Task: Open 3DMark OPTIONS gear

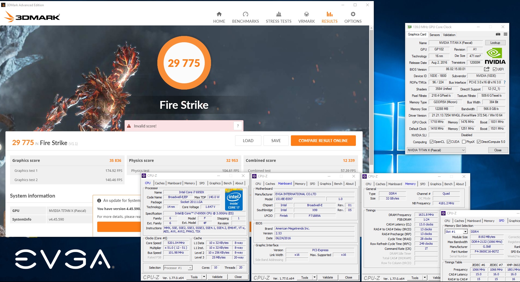Action: point(353,18)
